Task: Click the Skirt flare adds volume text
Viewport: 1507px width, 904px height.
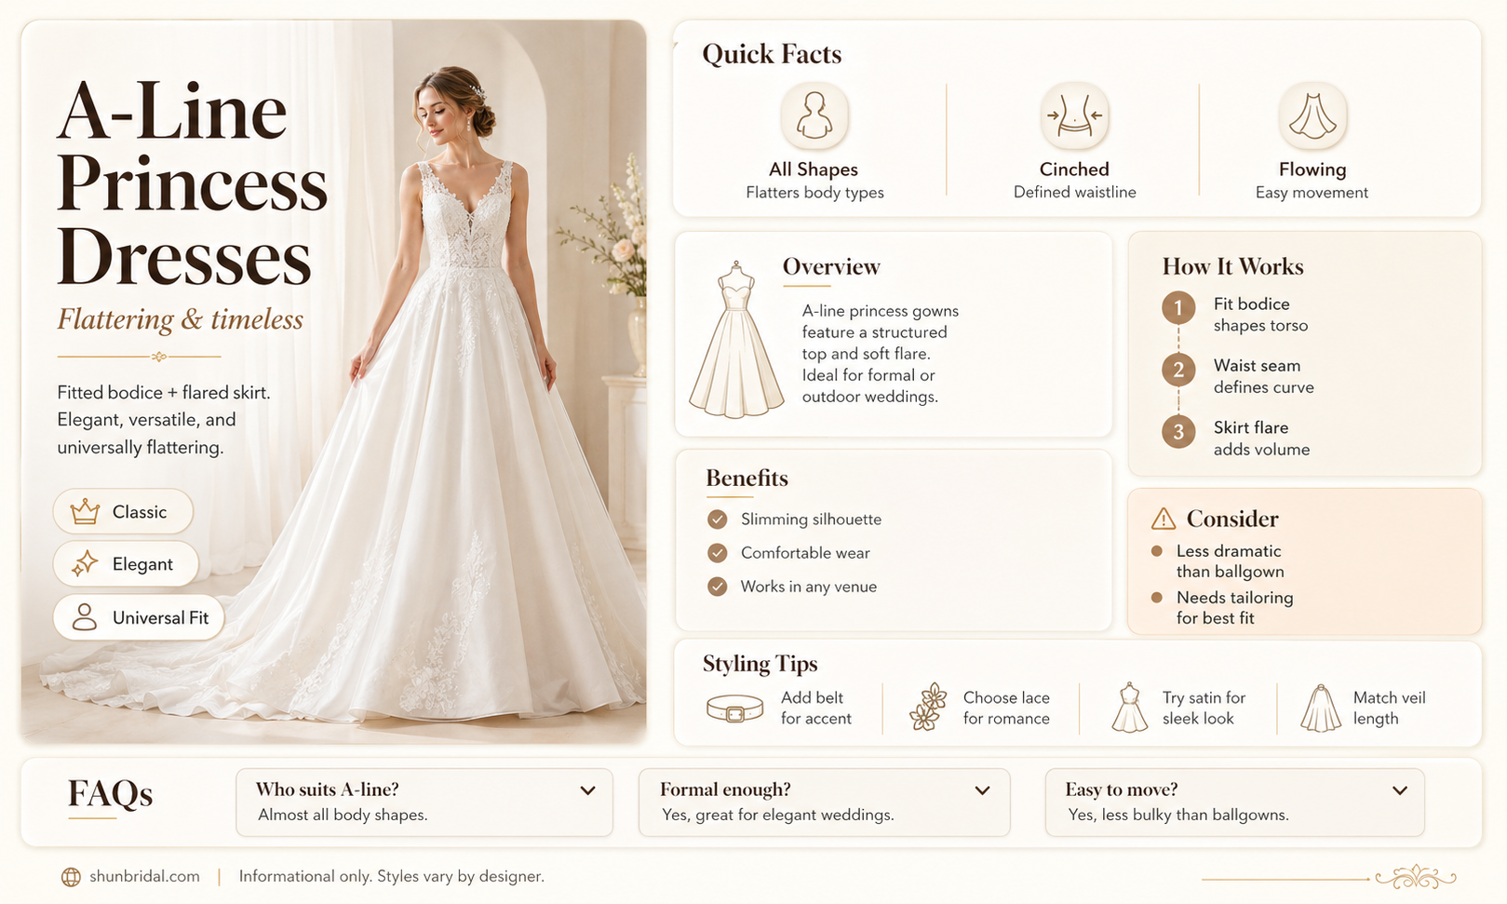Action: click(x=1261, y=439)
